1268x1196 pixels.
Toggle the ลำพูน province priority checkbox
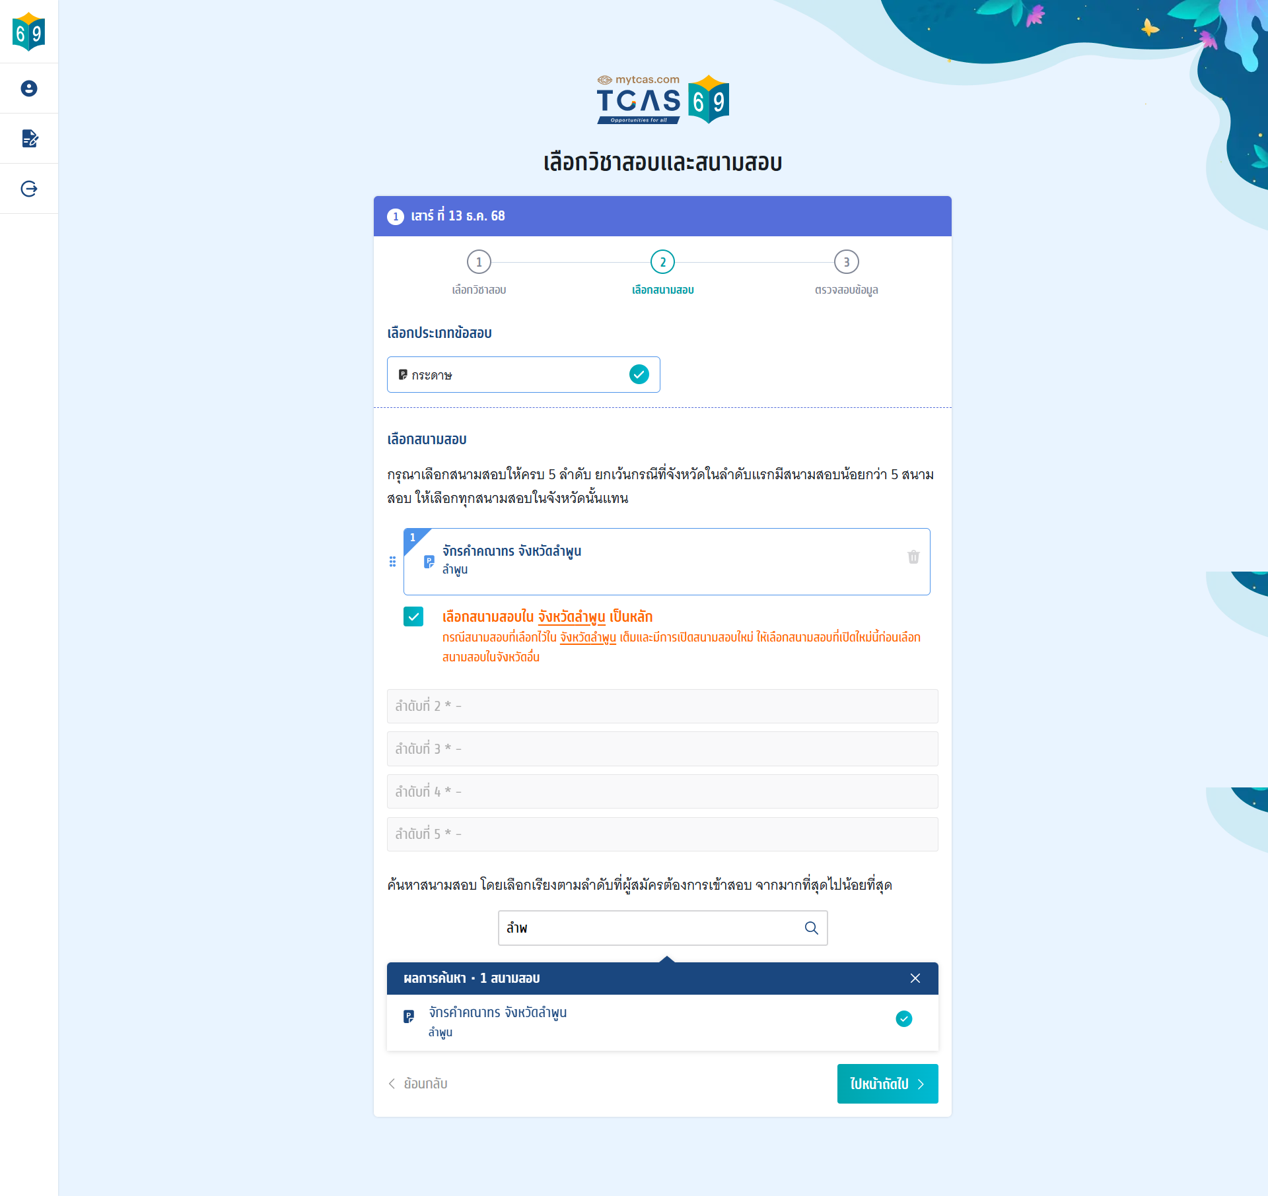point(413,616)
